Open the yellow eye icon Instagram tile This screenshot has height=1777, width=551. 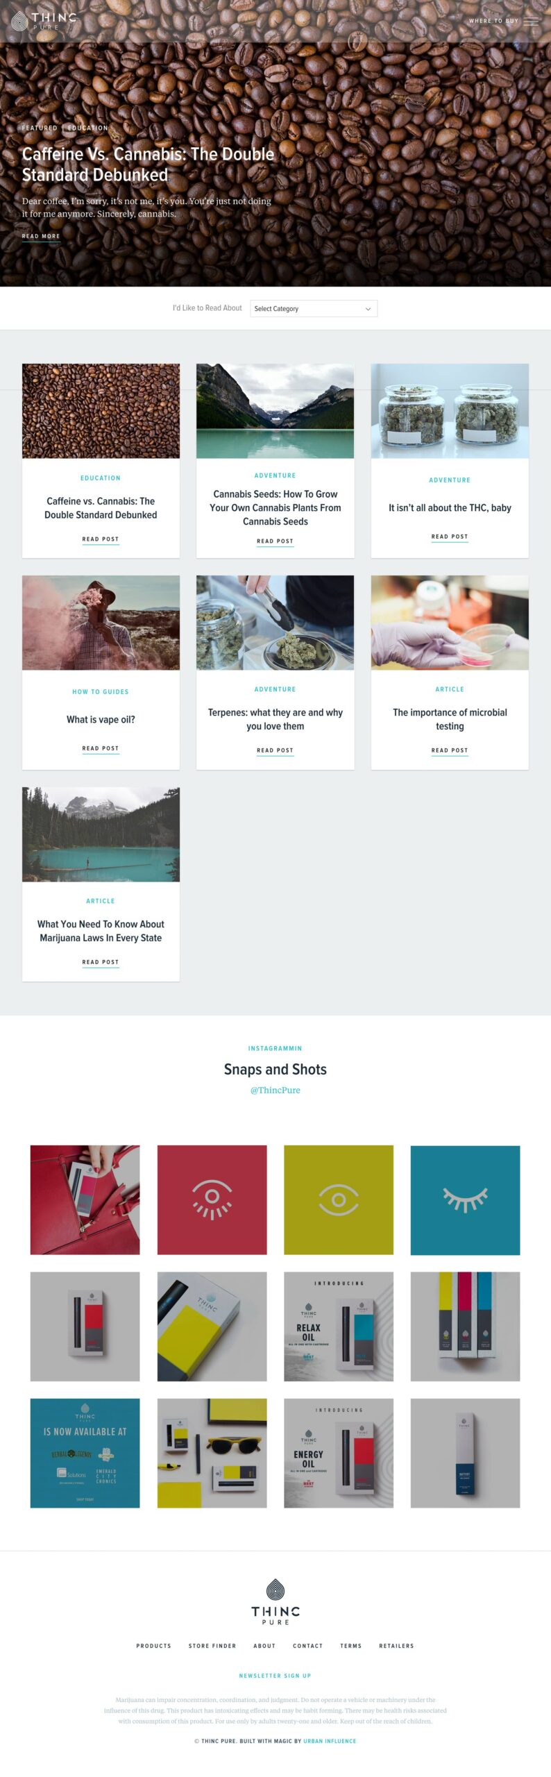(339, 1199)
